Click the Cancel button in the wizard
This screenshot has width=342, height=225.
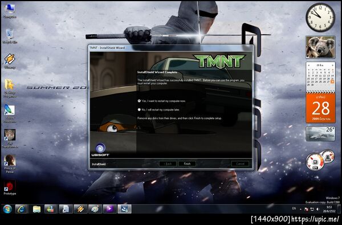(x=240, y=163)
